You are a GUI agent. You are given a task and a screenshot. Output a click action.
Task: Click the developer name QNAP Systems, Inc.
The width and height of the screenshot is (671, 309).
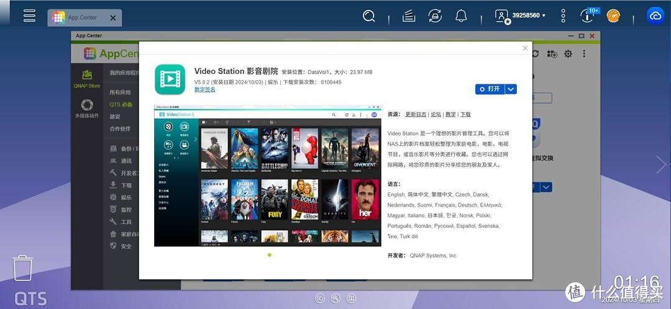point(434,256)
